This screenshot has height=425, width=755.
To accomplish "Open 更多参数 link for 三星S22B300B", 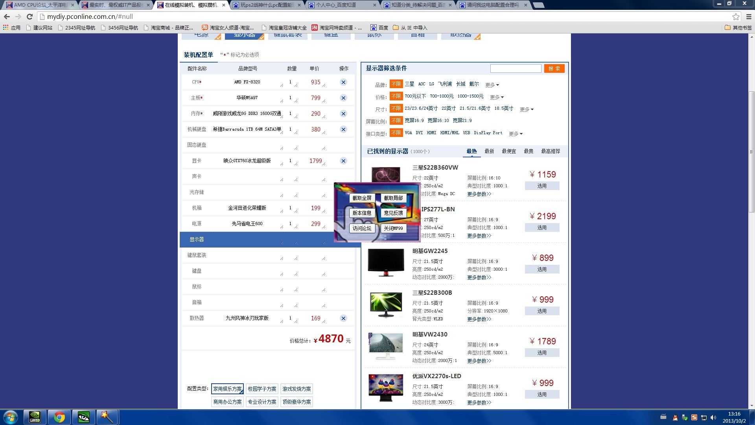I will click(x=479, y=319).
